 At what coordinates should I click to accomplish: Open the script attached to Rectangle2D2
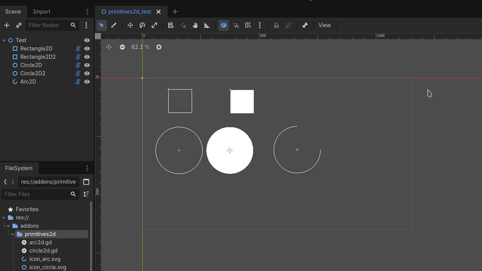pyautogui.click(x=78, y=57)
